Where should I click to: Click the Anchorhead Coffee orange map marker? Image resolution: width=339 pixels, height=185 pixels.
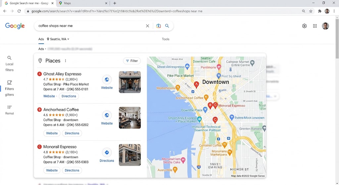206,98
